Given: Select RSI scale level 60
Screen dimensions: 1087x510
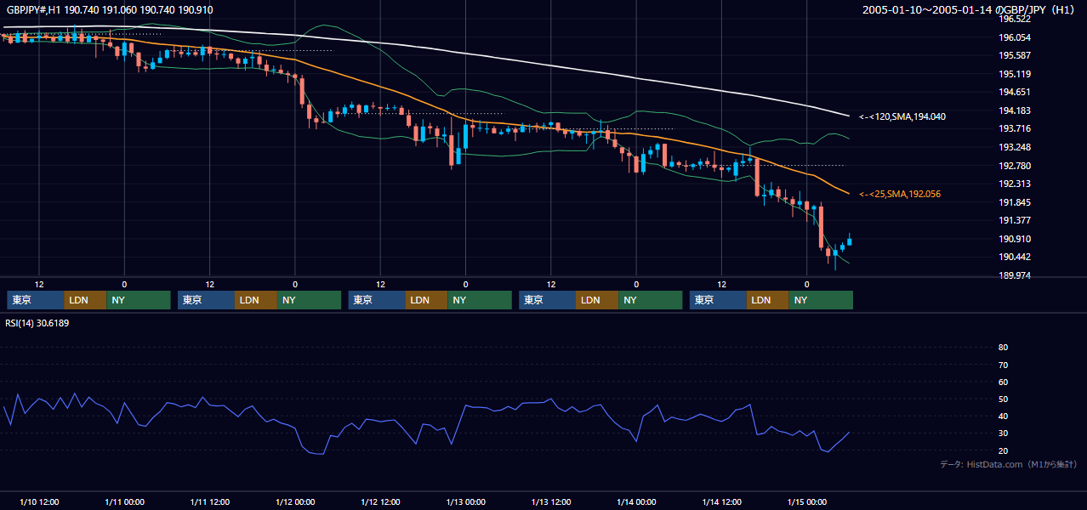Looking at the screenshot, I should point(1003,382).
